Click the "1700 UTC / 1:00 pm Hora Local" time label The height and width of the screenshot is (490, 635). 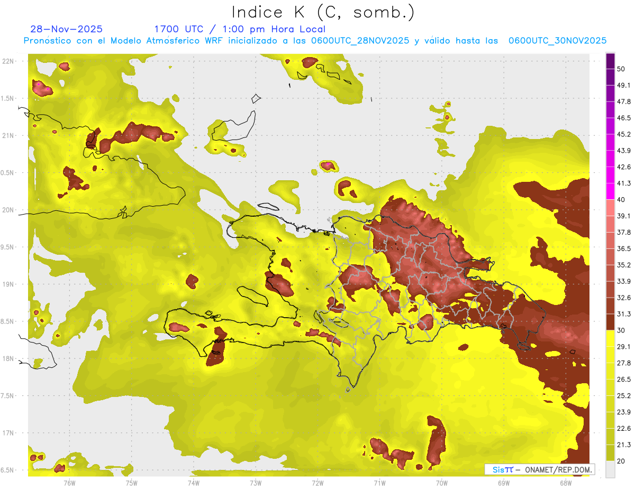(240, 29)
